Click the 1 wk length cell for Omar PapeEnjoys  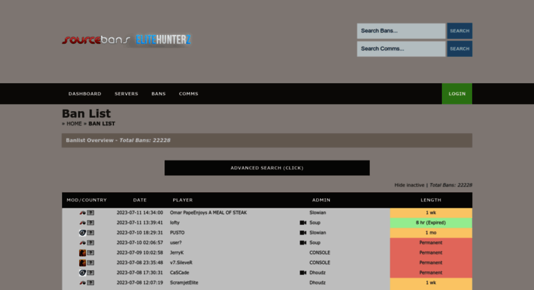(x=431, y=213)
